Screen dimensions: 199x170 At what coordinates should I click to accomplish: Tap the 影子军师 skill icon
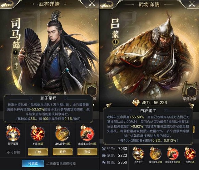[13, 133]
